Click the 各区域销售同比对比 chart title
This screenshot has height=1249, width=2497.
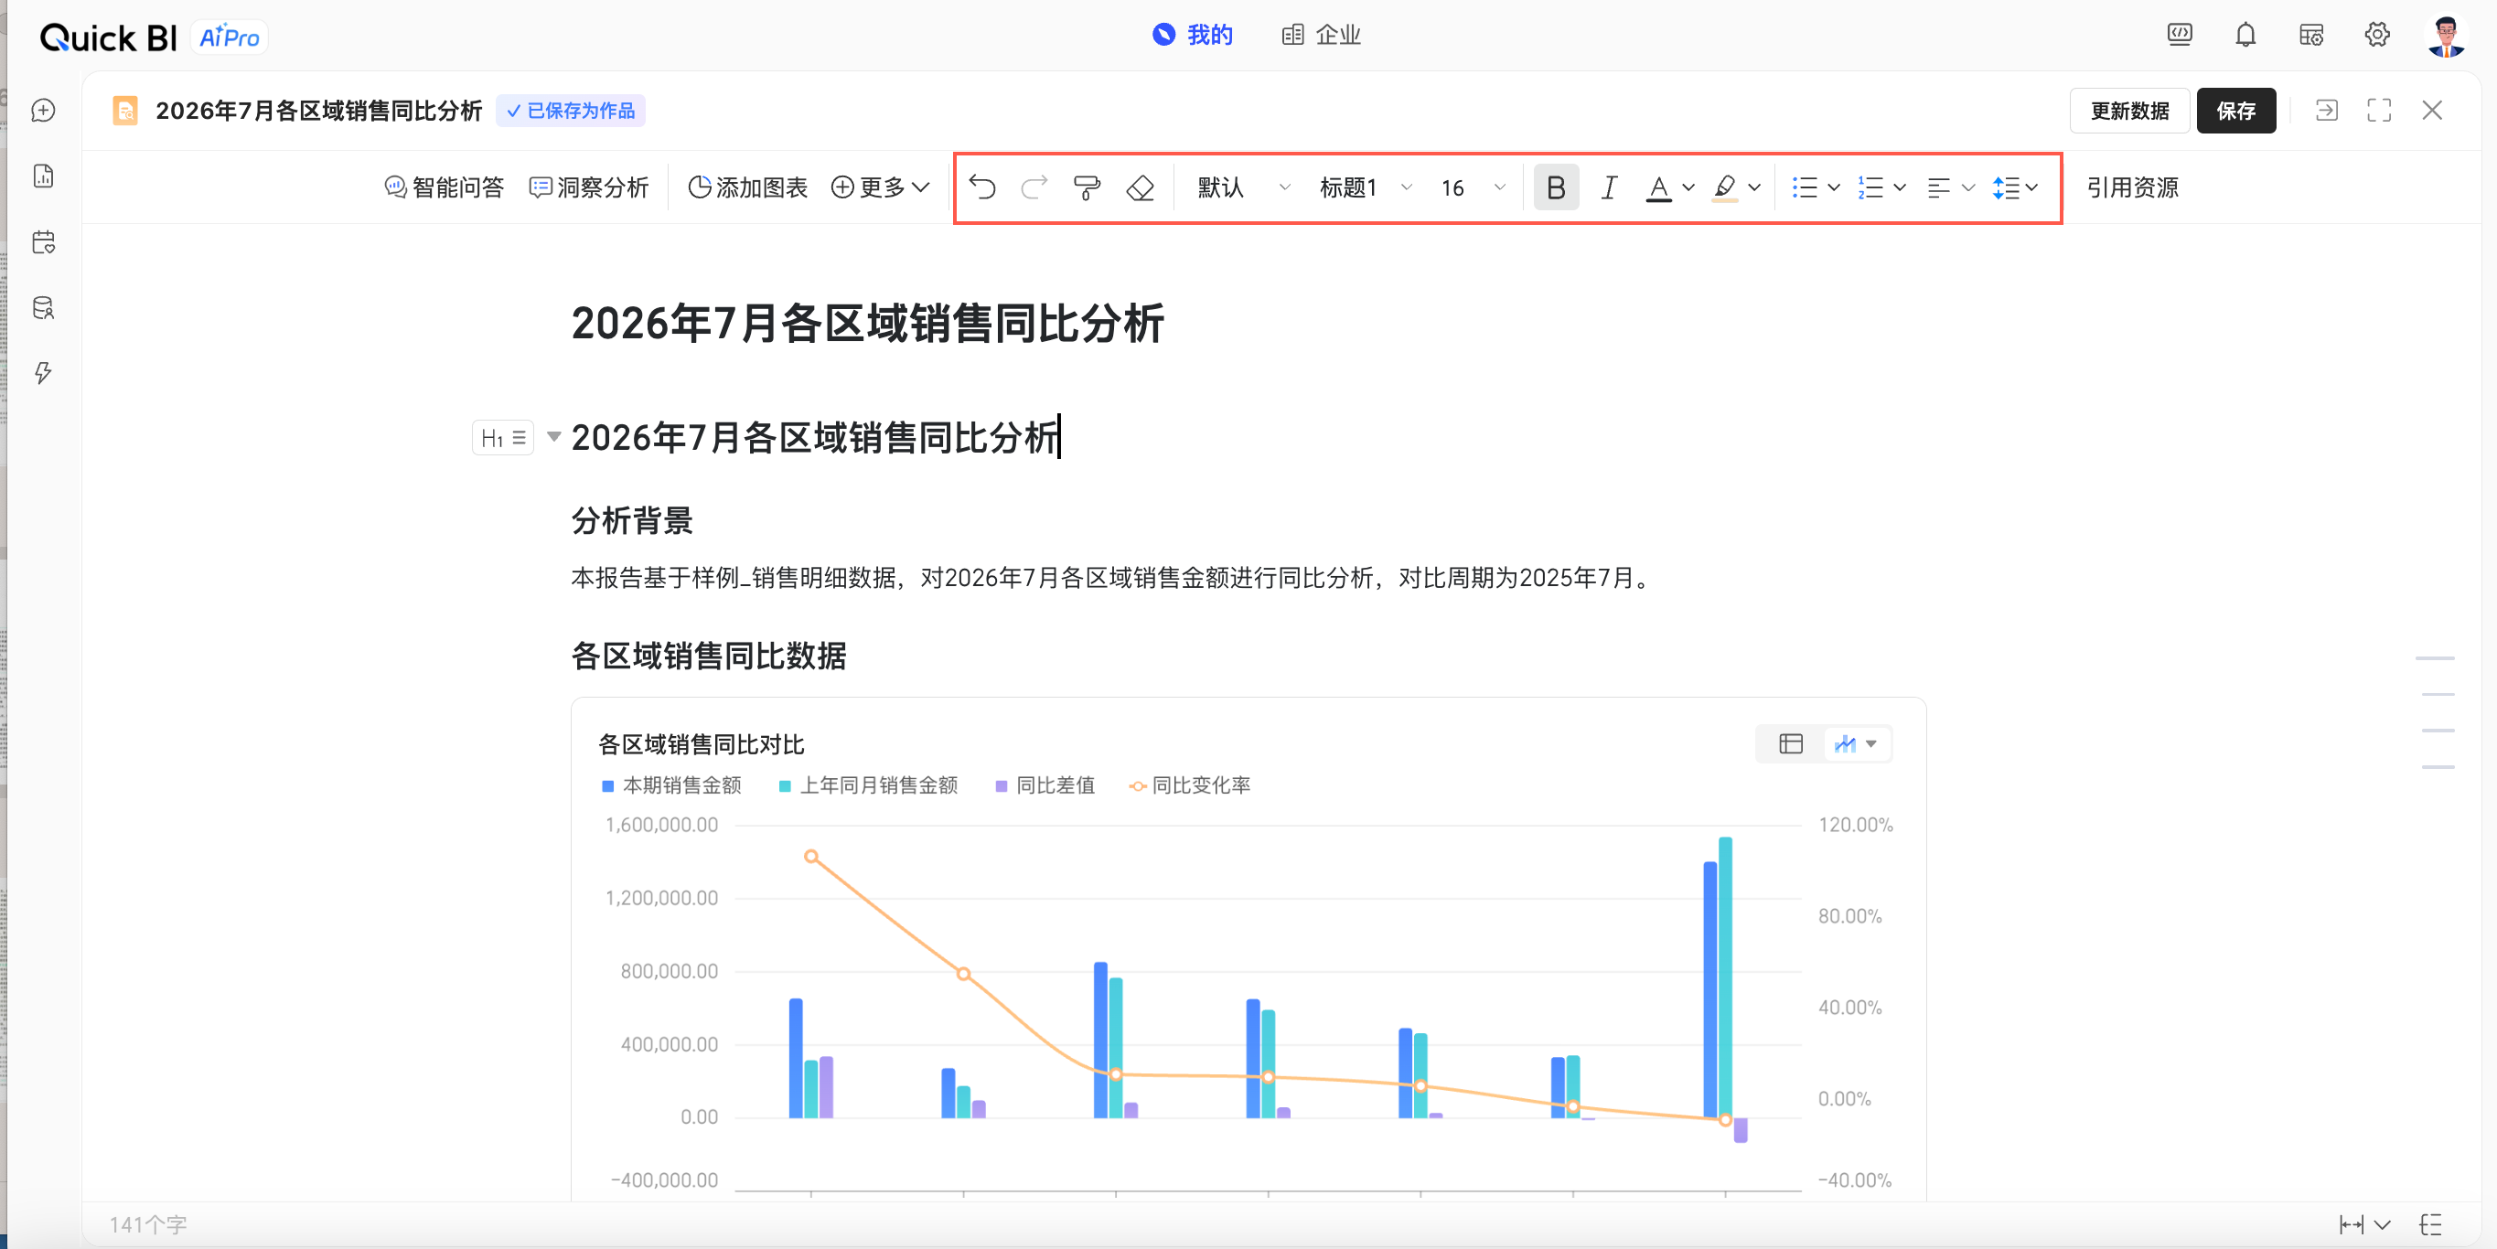(701, 744)
